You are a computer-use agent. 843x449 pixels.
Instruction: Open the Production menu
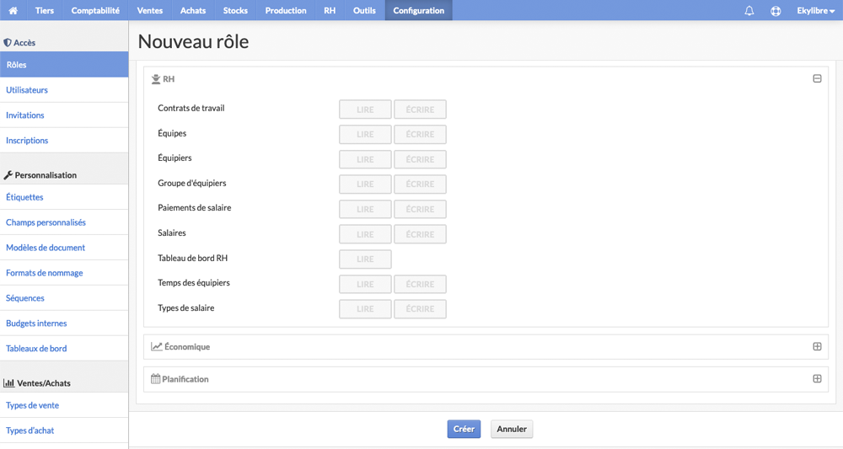click(286, 10)
